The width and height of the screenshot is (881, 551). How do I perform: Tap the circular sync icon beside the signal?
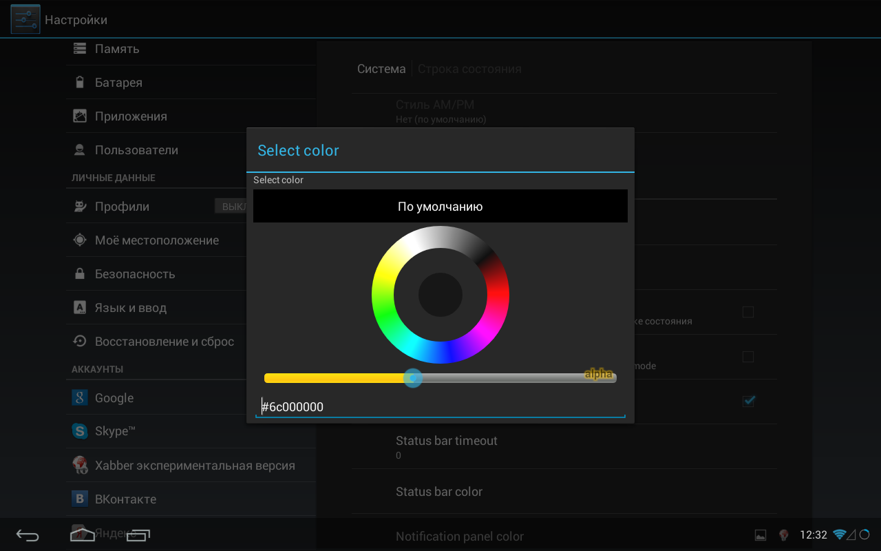[x=864, y=534]
